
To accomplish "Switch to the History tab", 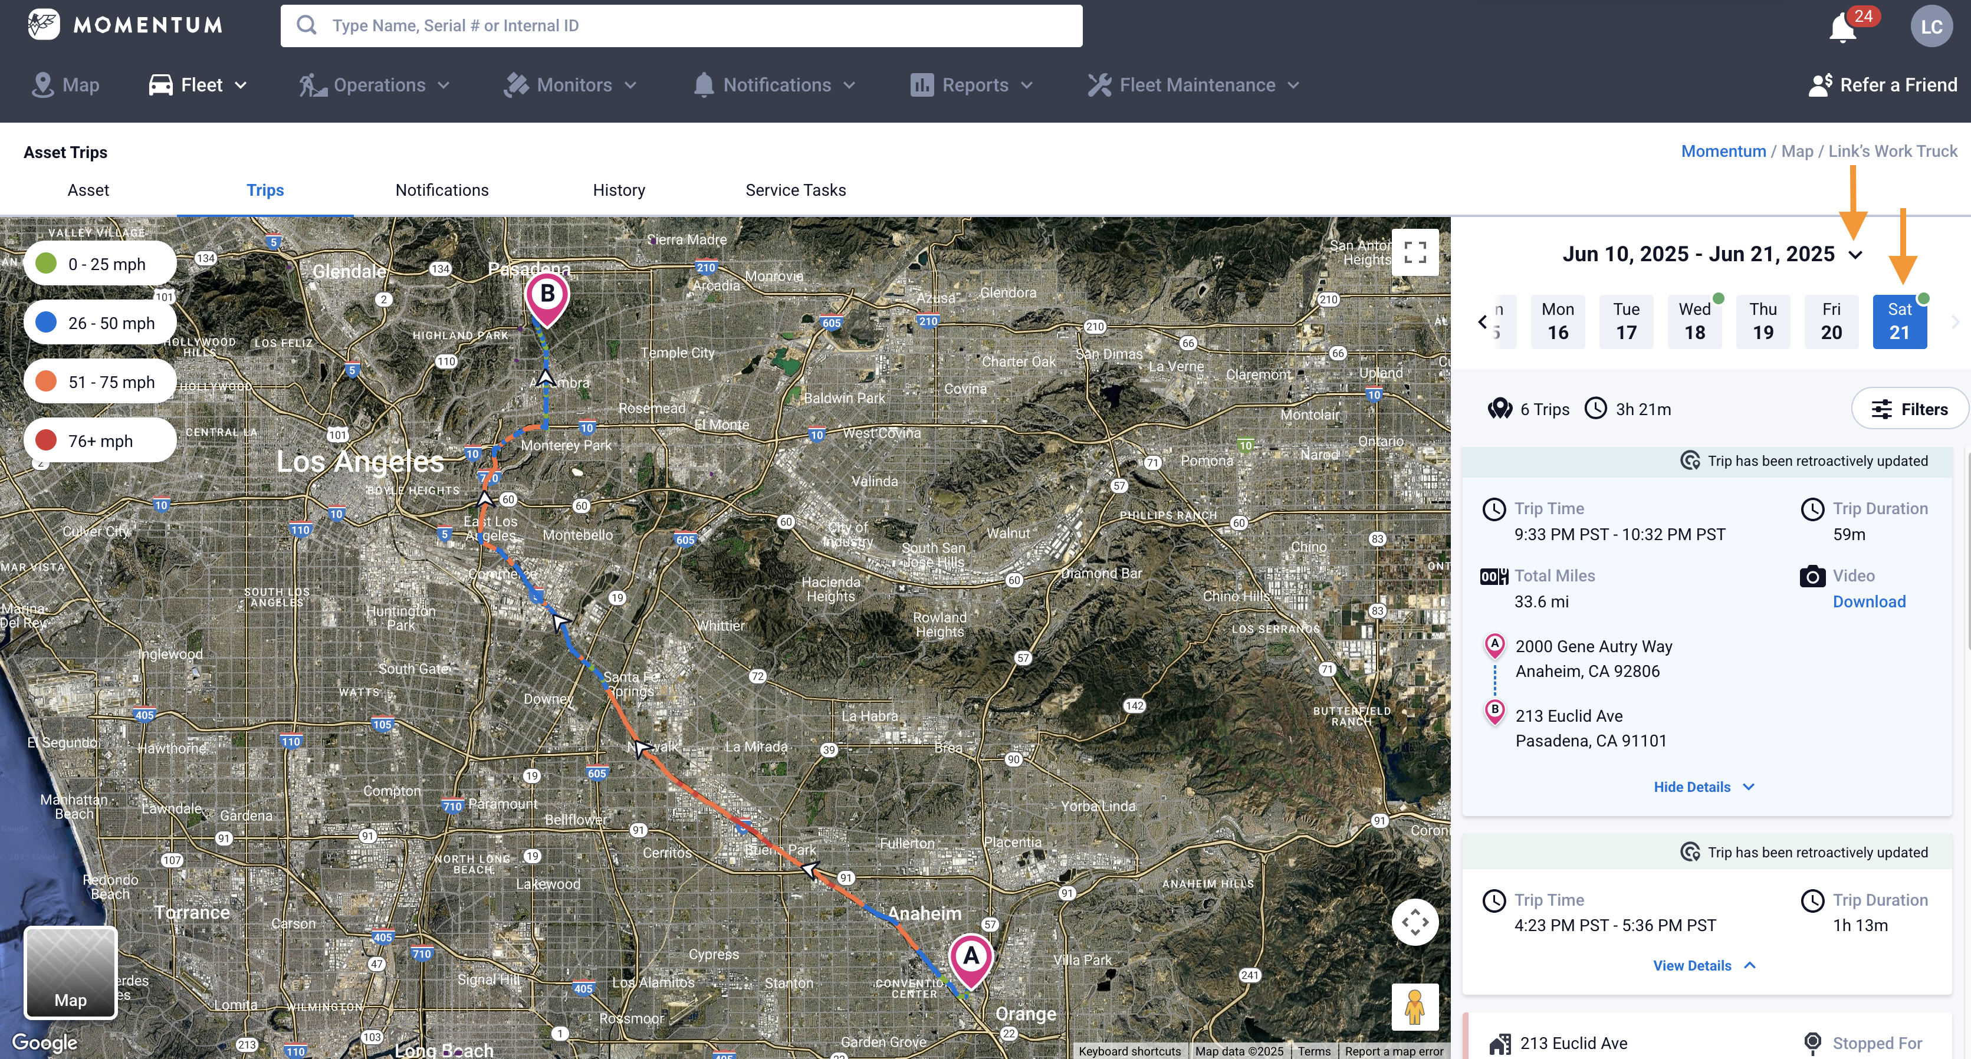I will coord(618,190).
